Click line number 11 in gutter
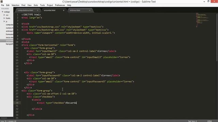Viewport: 218px width, 122px height. pos(17,45)
